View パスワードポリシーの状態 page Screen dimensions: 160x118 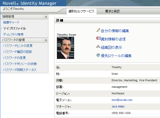click(x=20, y=64)
